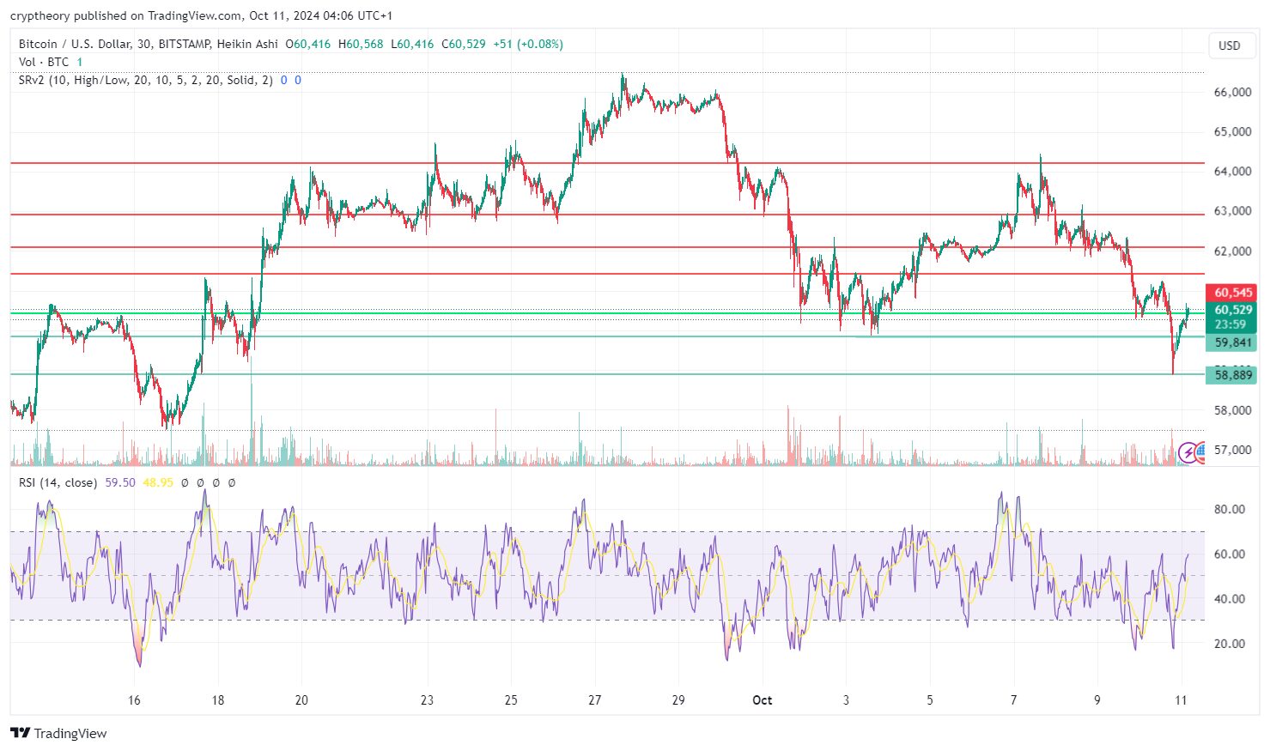This screenshot has width=1270, height=751.
Task: Click the date label 25 on time axis
Action: click(511, 700)
